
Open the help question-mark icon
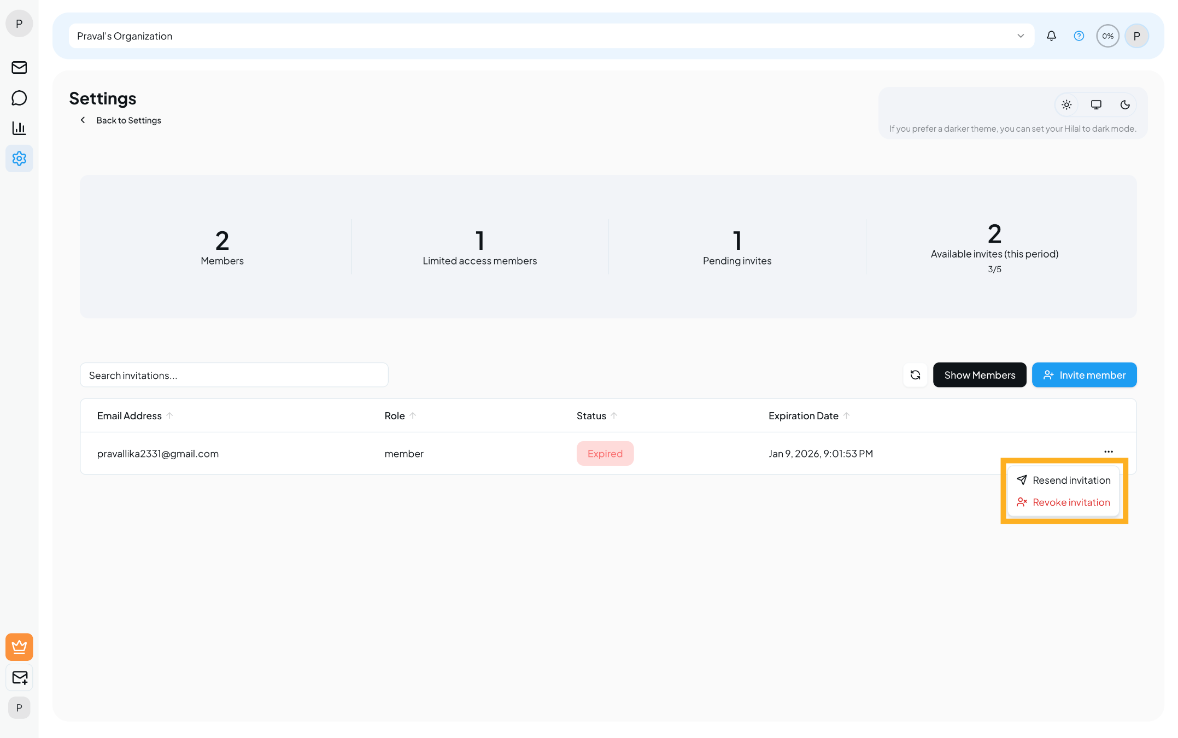point(1079,36)
